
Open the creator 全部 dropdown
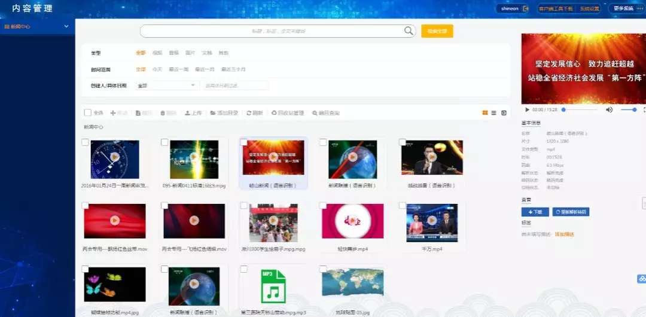pyautogui.click(x=167, y=86)
